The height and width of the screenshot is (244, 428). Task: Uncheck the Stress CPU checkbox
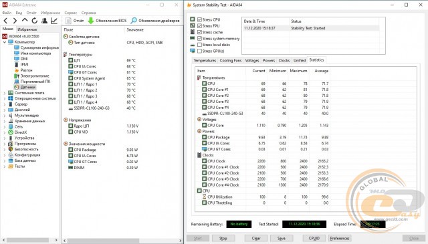[x=199, y=19]
